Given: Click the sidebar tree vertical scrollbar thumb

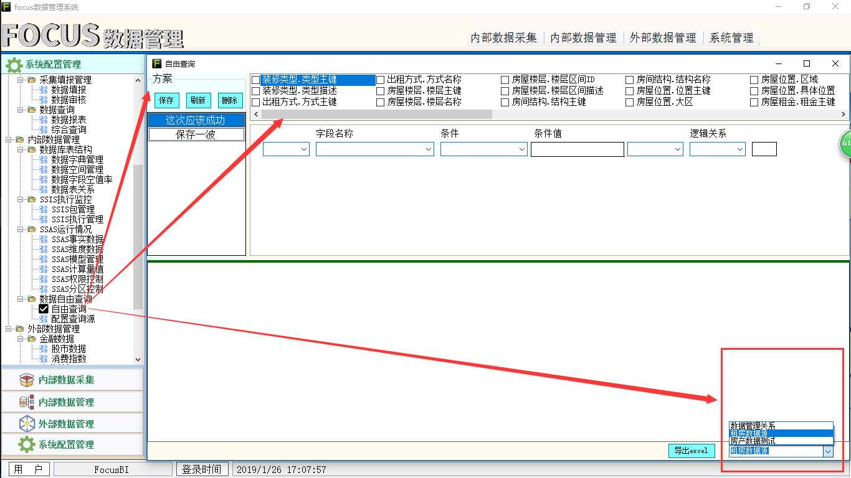Looking at the screenshot, I should coord(138,237).
